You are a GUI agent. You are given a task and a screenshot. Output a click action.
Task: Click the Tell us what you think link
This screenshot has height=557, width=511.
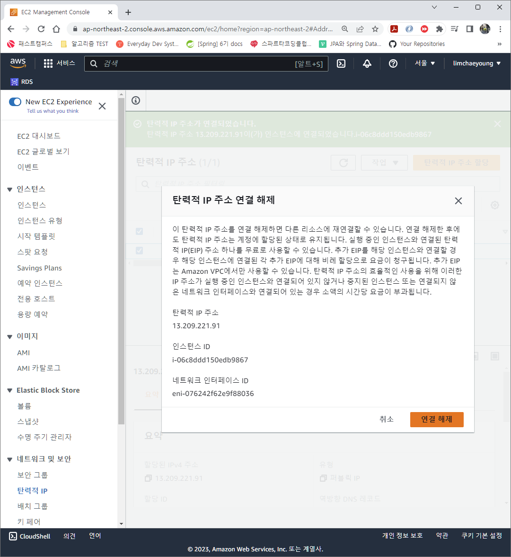tap(53, 111)
